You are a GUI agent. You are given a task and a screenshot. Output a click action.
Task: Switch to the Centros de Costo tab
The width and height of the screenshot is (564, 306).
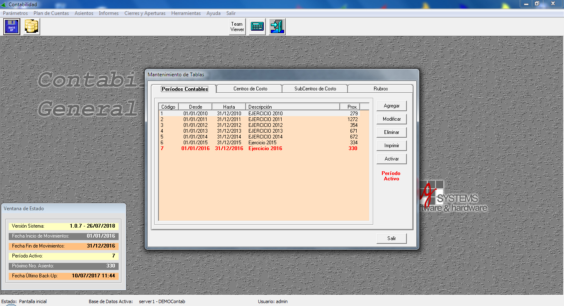coord(250,89)
